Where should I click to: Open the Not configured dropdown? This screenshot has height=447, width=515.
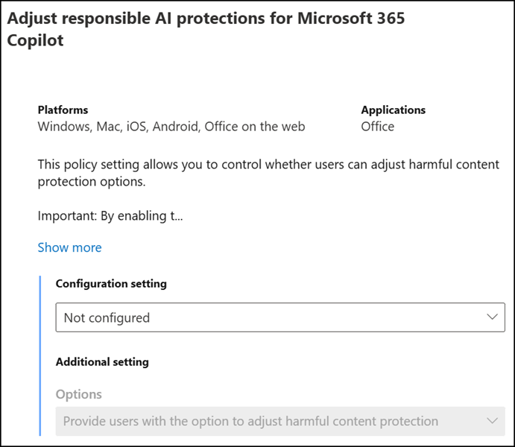[279, 317]
